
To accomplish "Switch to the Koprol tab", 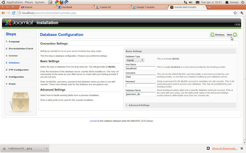I will (38, 7).
